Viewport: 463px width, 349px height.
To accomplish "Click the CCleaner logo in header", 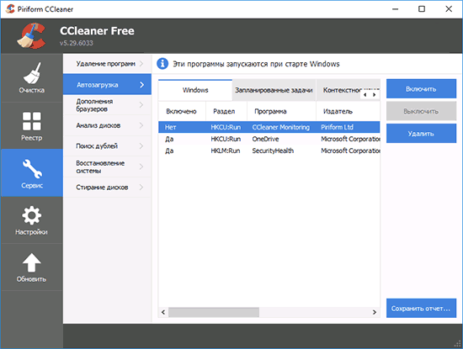I will click(32, 35).
